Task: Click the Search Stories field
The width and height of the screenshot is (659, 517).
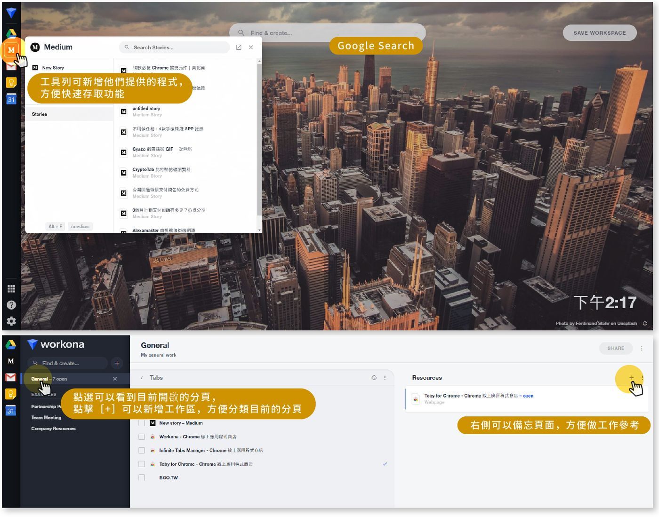Action: click(x=174, y=48)
